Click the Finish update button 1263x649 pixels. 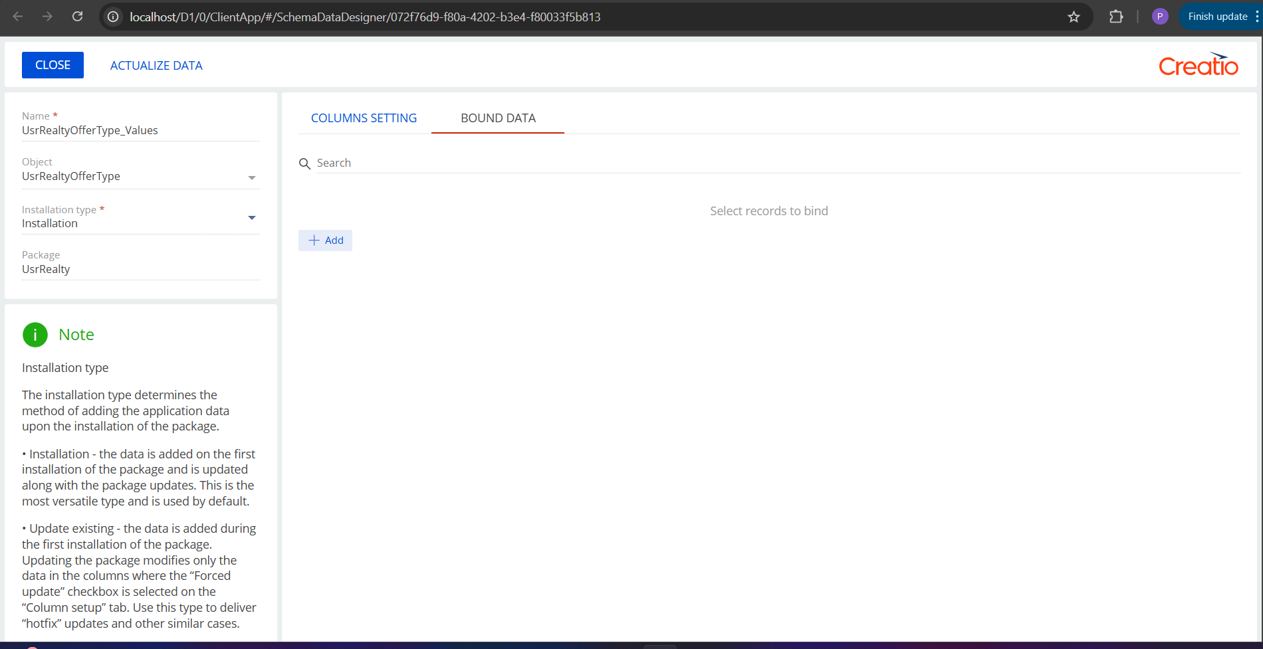coord(1217,17)
